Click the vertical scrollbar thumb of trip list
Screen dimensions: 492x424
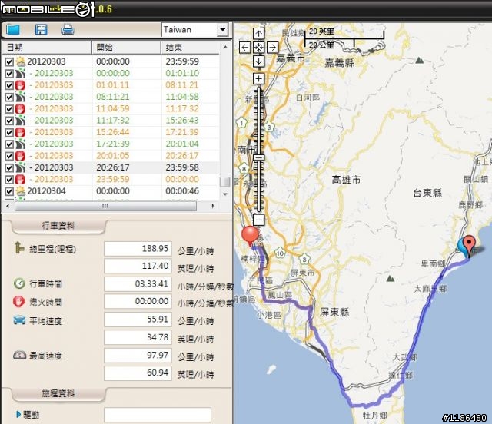pyautogui.click(x=224, y=182)
